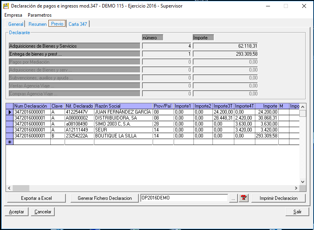
Task: Select the SIMO 2003 C, S.A. cell
Action: pyautogui.click(x=123, y=124)
